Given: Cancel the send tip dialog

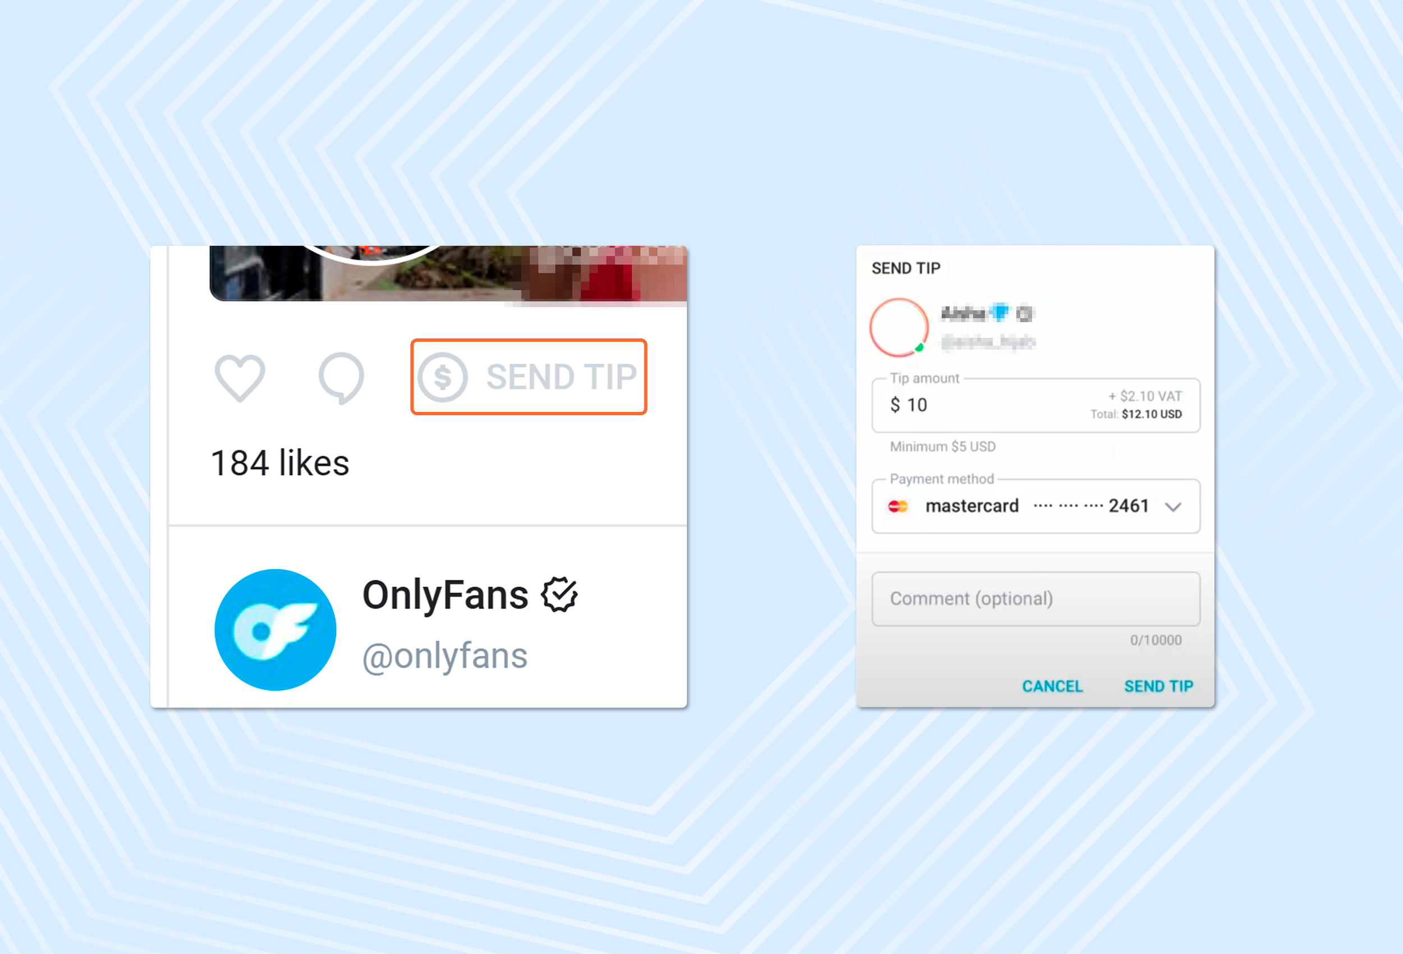Looking at the screenshot, I should [1052, 686].
